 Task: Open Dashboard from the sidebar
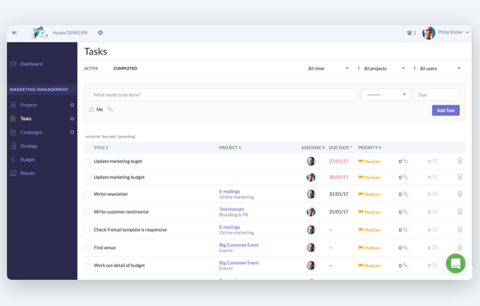(31, 64)
